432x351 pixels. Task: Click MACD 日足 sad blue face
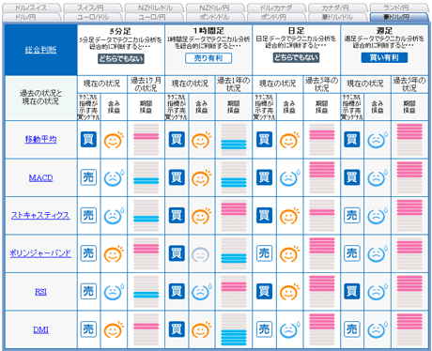coord(289,178)
